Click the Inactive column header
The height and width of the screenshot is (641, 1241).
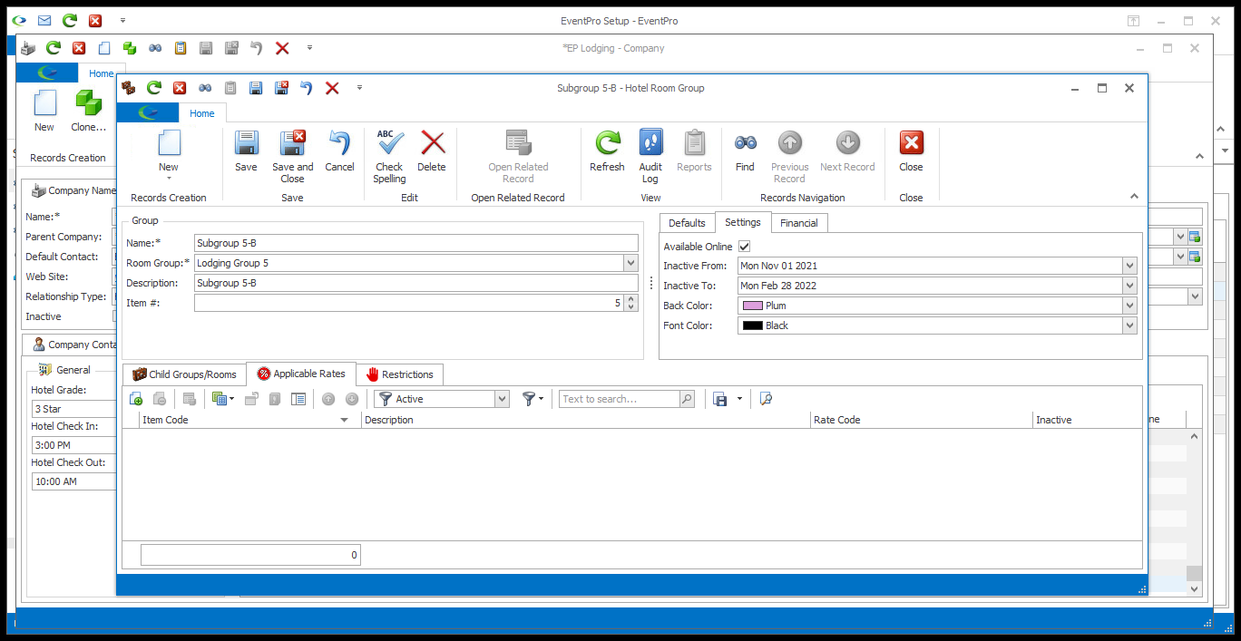pyautogui.click(x=1088, y=420)
